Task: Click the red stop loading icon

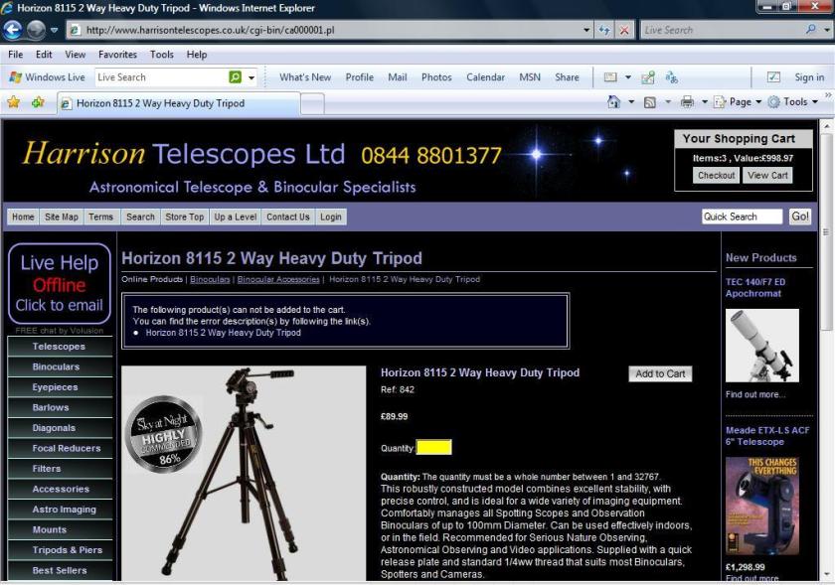Action: 624,30
